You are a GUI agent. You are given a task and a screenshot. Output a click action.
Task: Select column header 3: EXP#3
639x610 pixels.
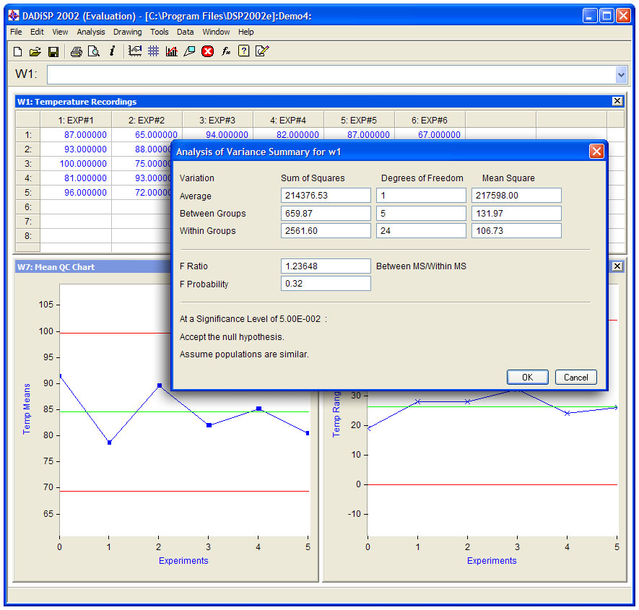[217, 121]
